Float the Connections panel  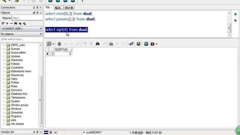(x=34, y=7)
